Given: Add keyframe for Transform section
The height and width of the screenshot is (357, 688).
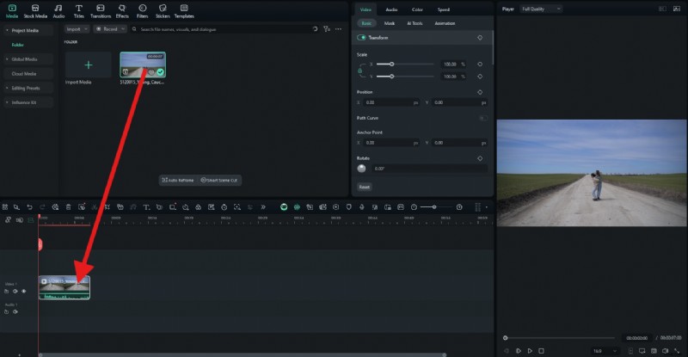Looking at the screenshot, I should tap(480, 38).
